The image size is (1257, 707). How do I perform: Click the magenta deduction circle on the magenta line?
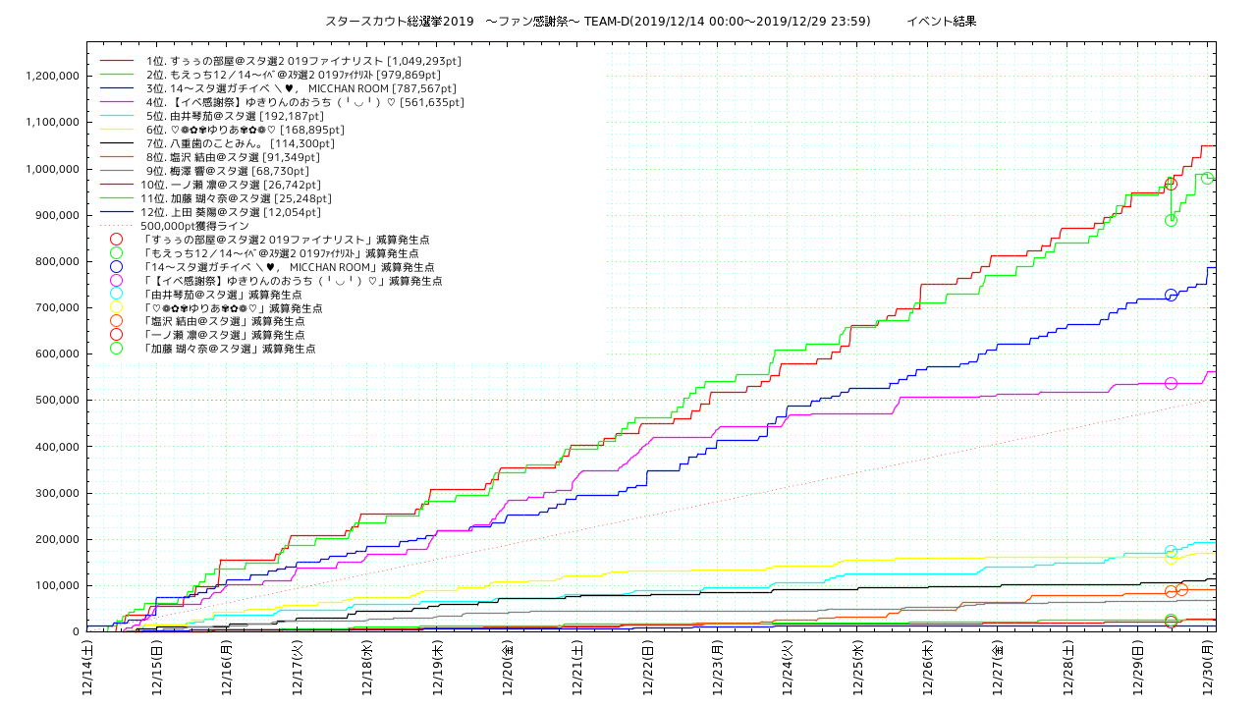click(1171, 383)
